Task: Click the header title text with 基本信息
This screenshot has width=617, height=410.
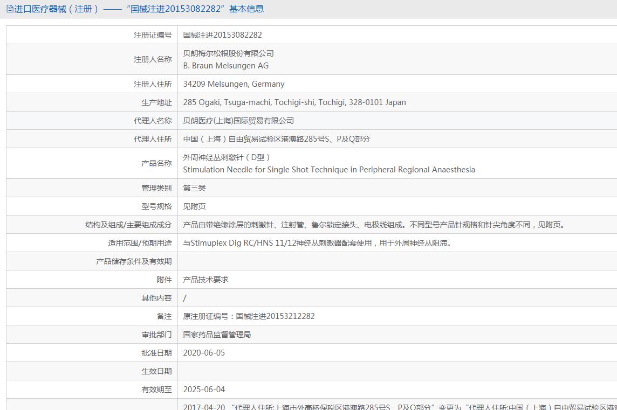Action: 138,9
